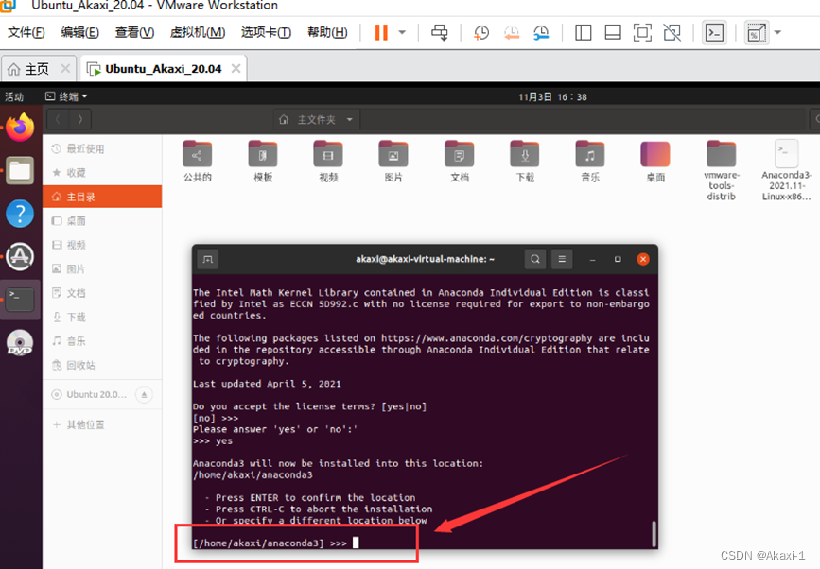Select the vmware-tools-distrib folder
This screenshot has height=569, width=820.
click(721, 170)
